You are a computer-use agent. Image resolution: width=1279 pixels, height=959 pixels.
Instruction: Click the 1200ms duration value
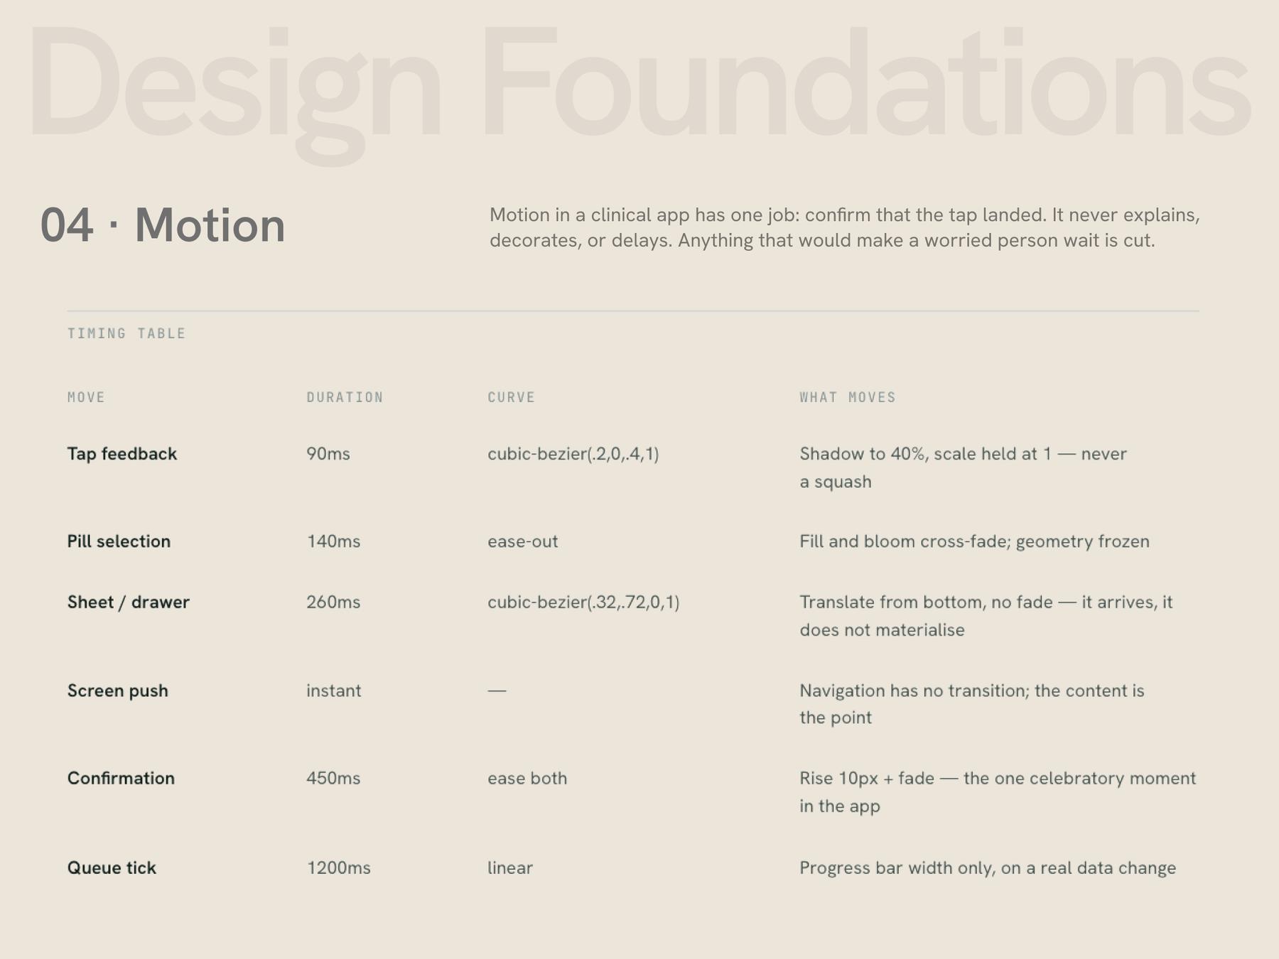(339, 868)
